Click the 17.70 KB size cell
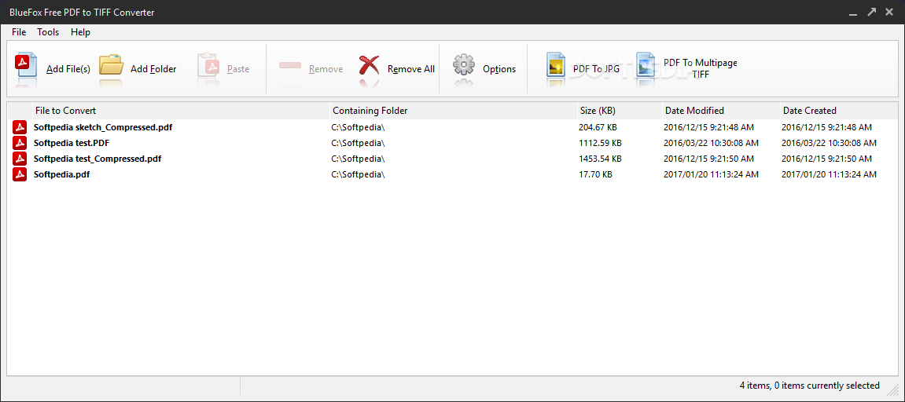The width and height of the screenshot is (905, 402). coord(596,174)
